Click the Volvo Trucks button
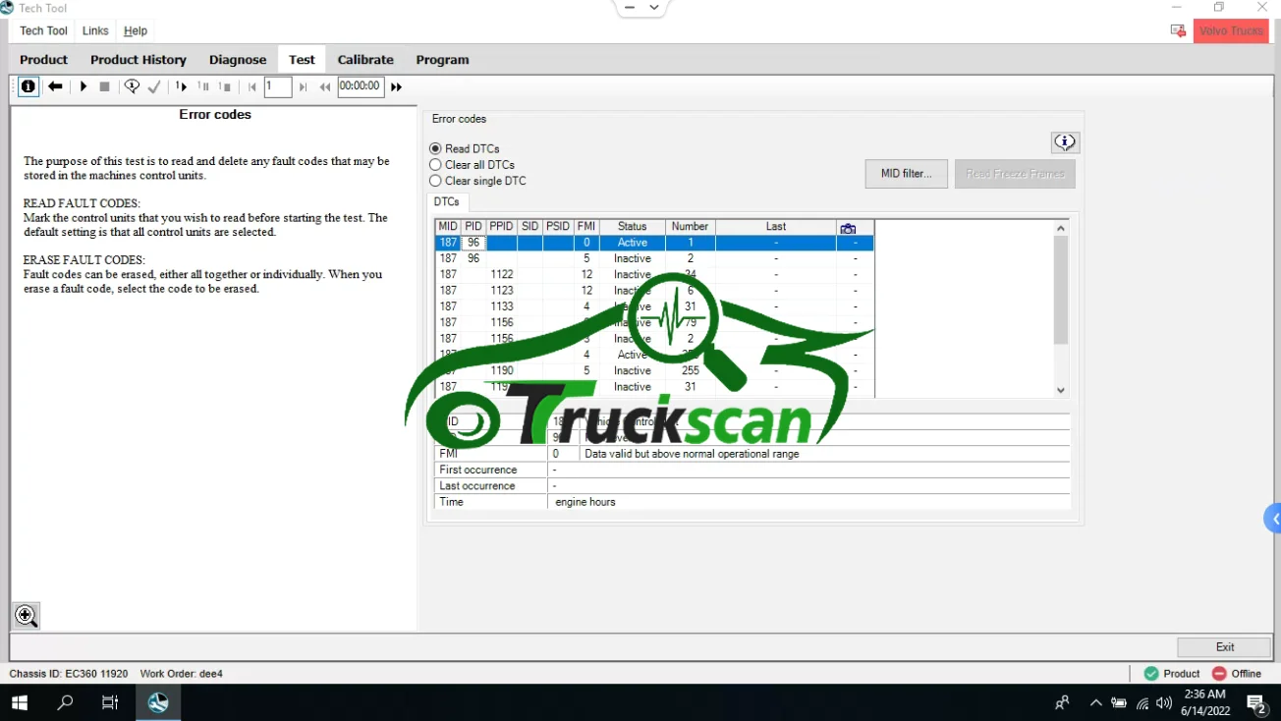Screen dimensions: 1281x721 coord(1231,31)
